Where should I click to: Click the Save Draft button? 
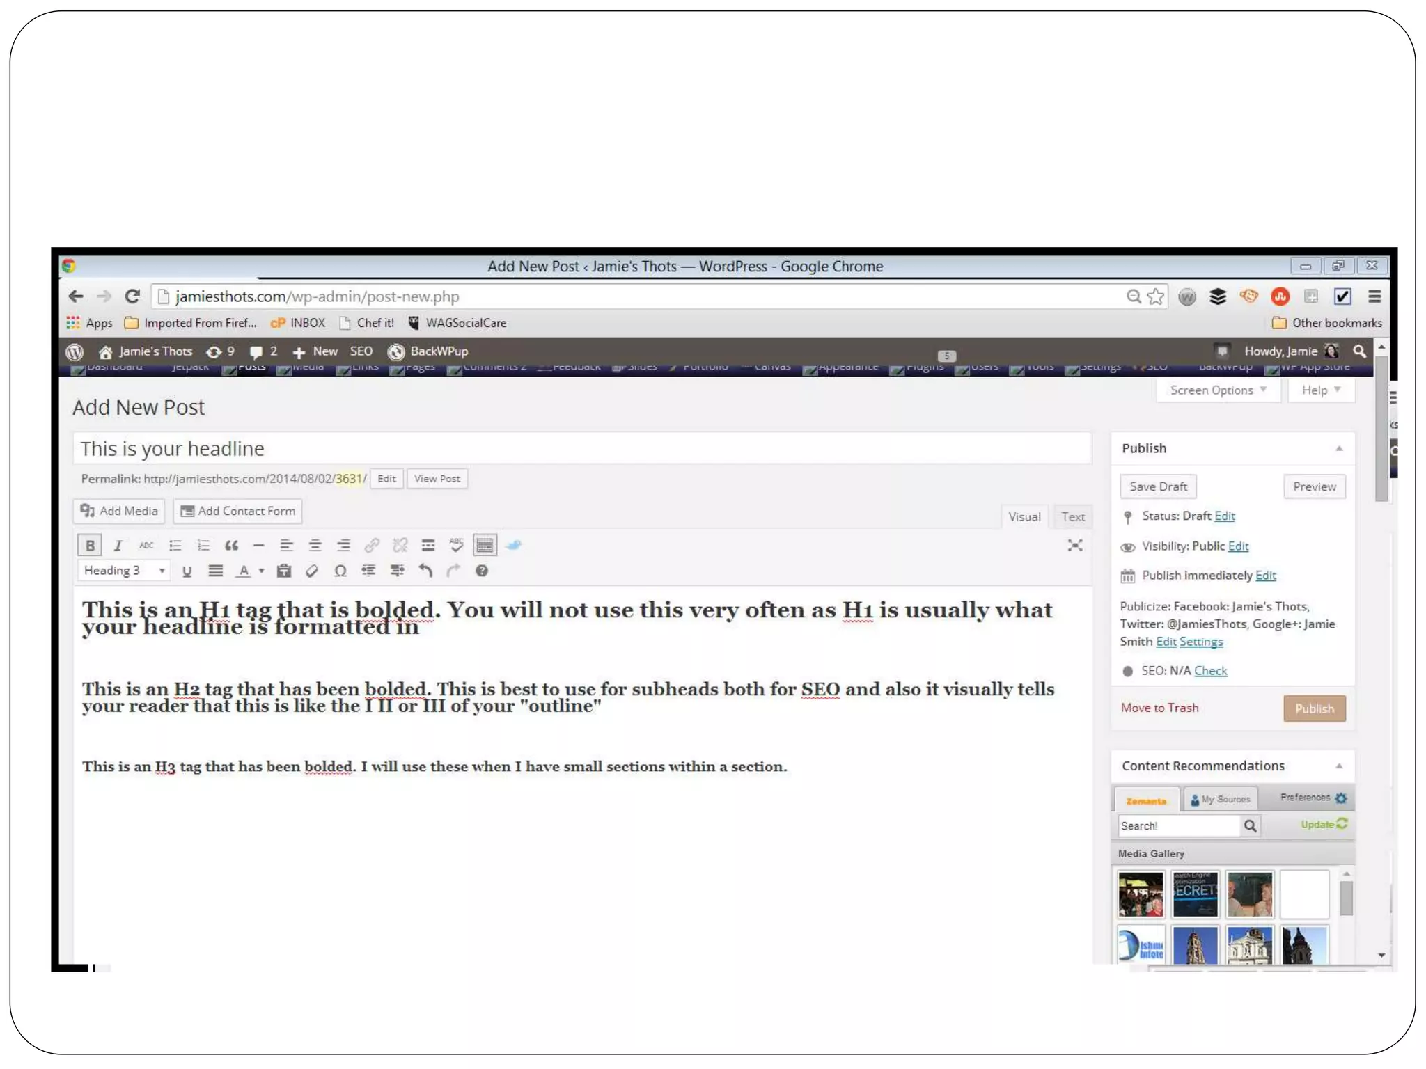tap(1157, 486)
